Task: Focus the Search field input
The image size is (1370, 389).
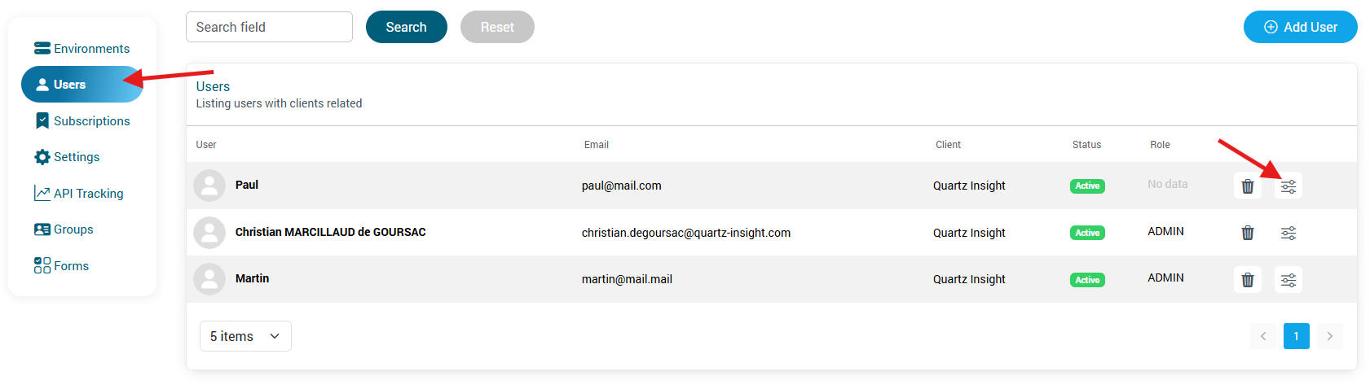Action: pos(269,27)
